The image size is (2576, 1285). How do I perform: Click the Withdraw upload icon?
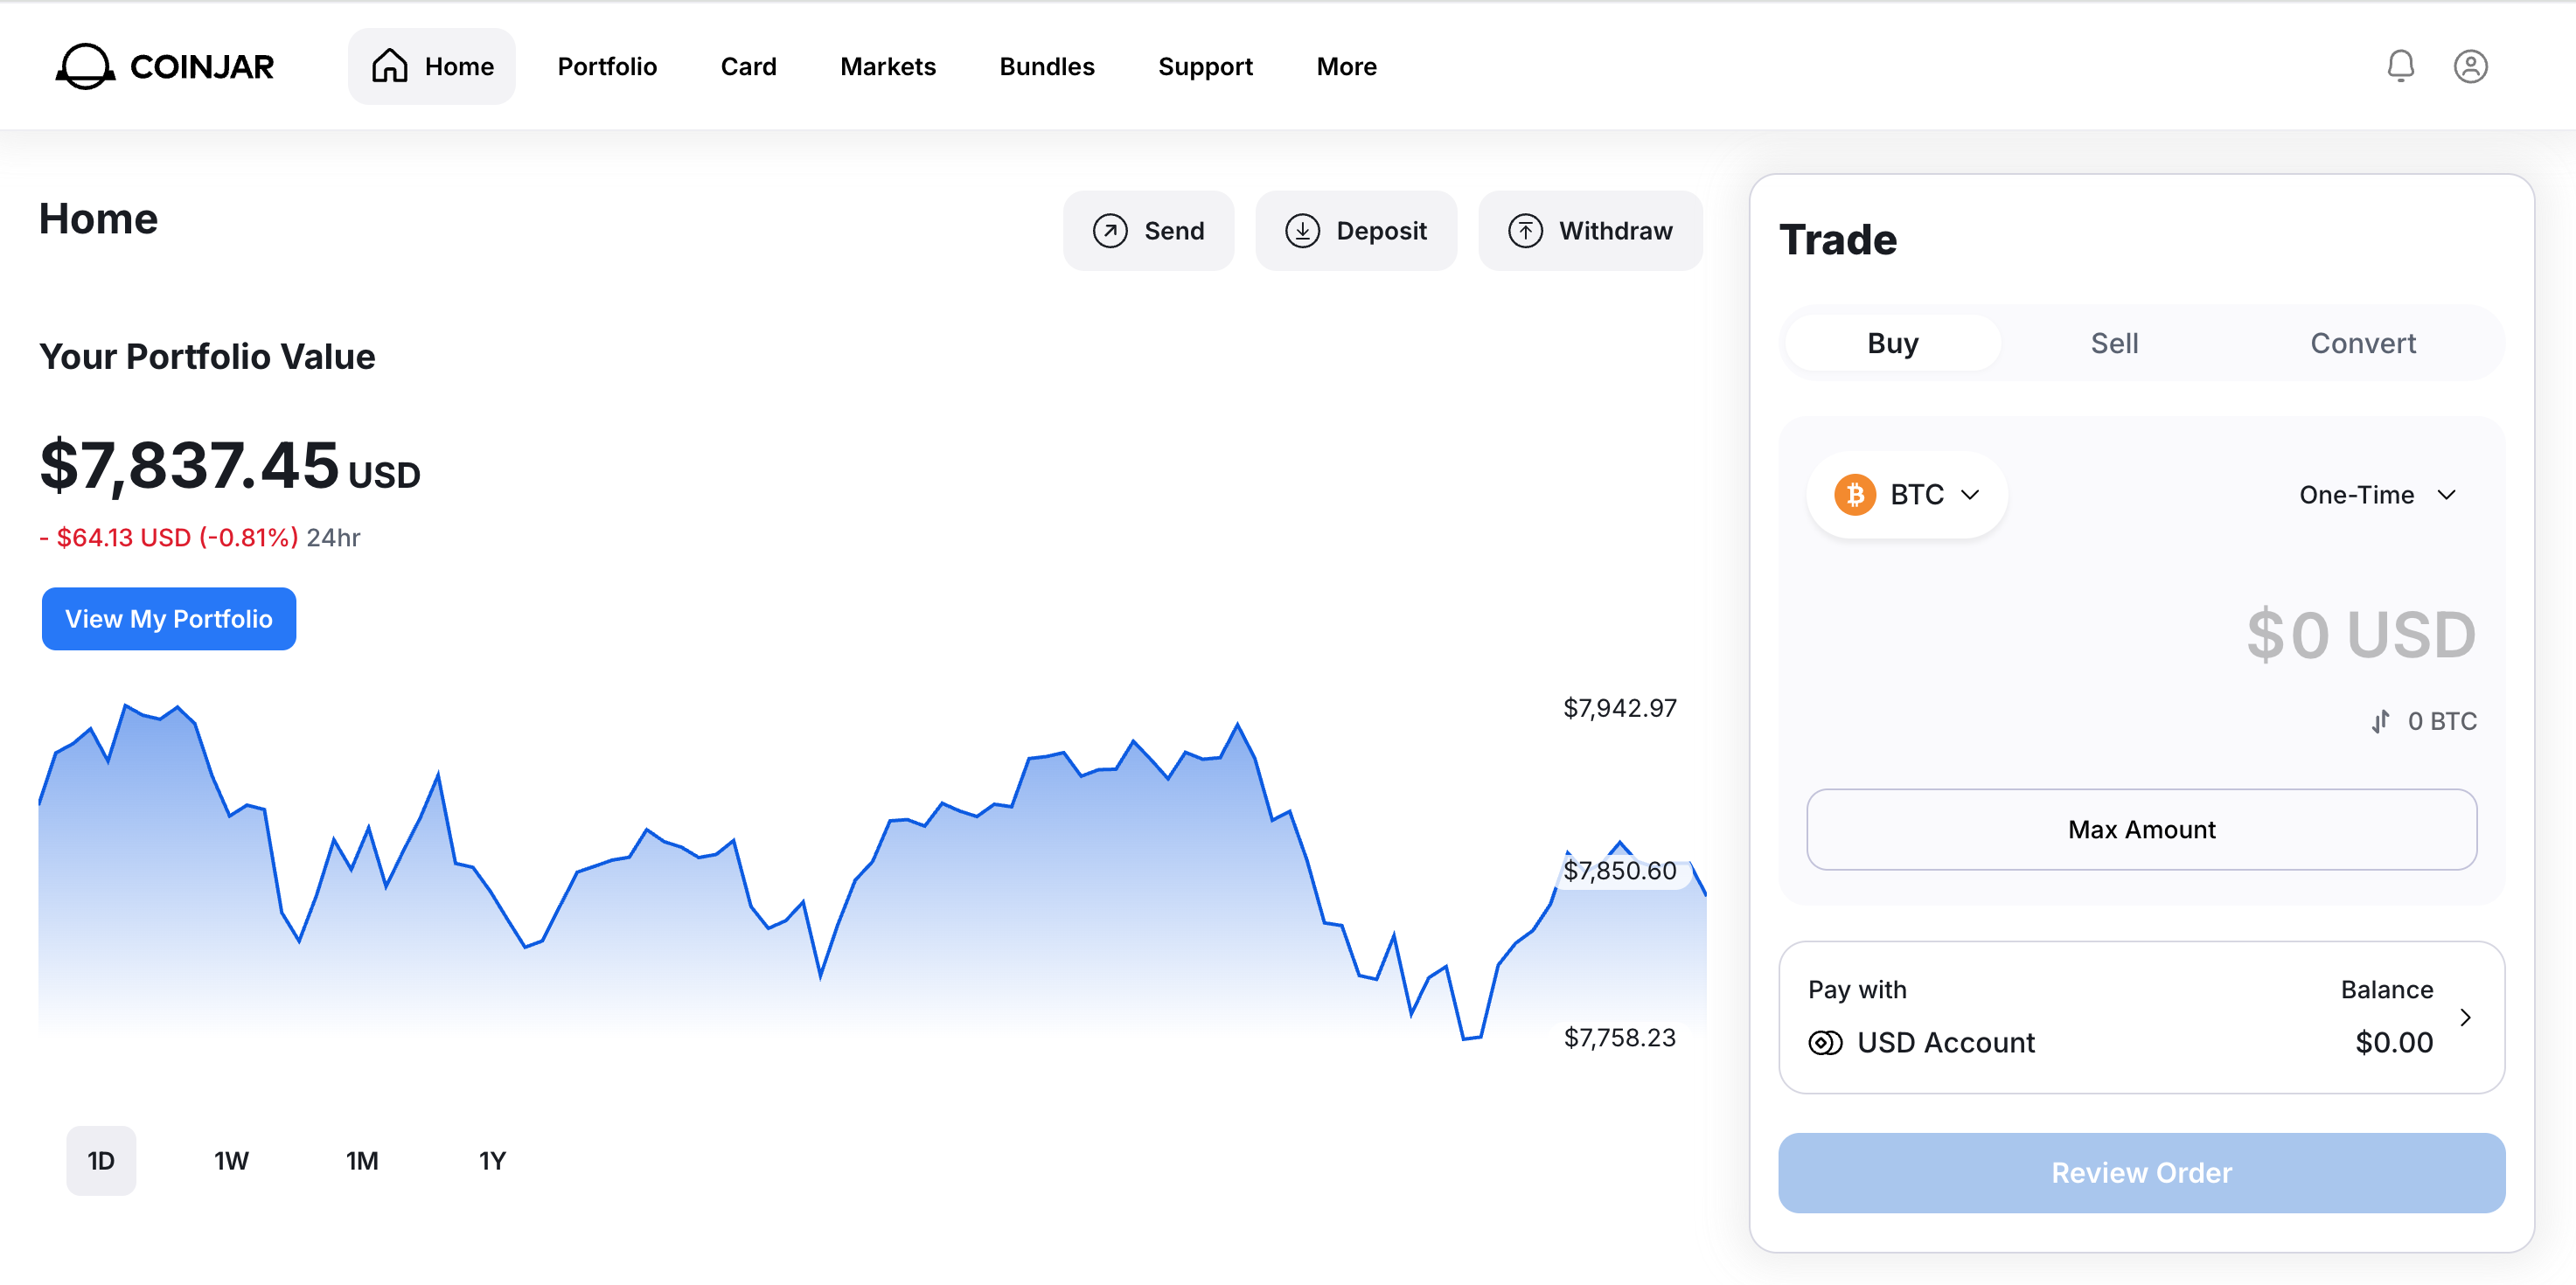coord(1525,231)
